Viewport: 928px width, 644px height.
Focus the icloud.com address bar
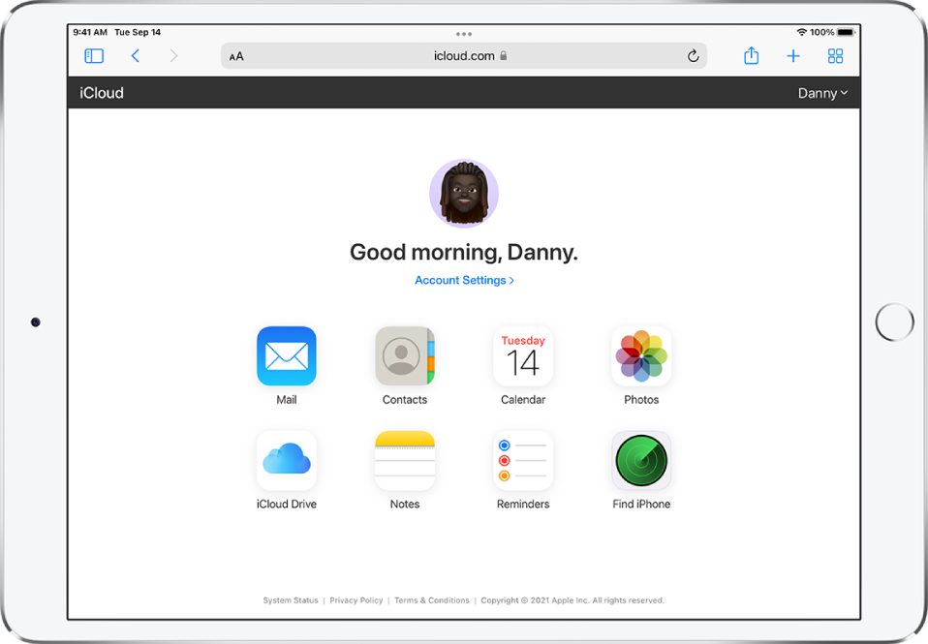point(464,55)
